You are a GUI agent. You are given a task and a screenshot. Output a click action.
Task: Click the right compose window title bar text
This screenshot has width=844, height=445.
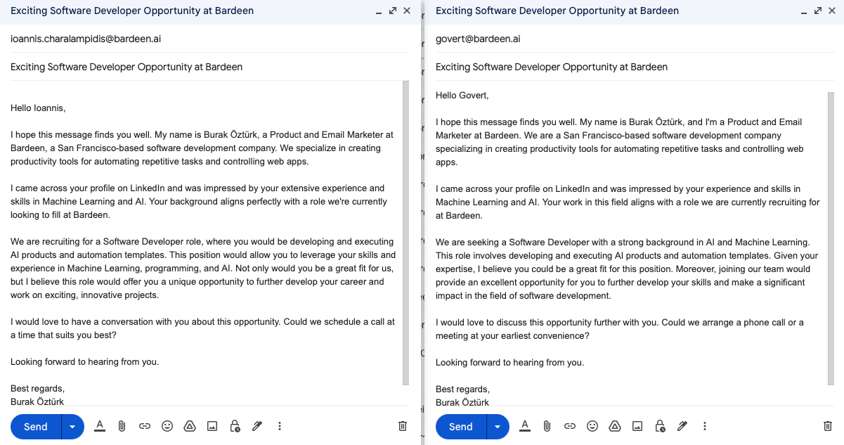(557, 11)
